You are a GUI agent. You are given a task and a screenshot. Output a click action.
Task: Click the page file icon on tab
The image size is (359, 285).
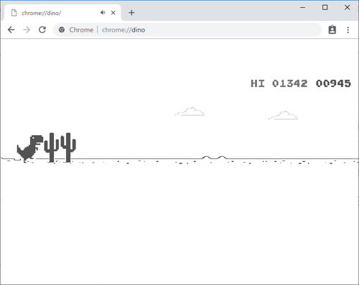pos(14,13)
